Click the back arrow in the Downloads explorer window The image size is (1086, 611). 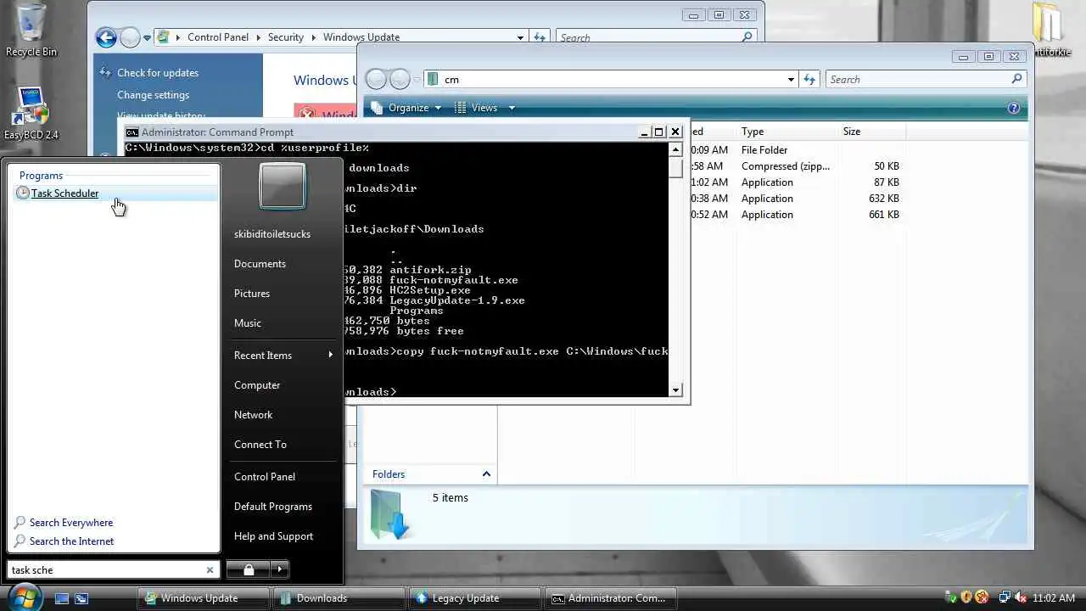point(376,79)
